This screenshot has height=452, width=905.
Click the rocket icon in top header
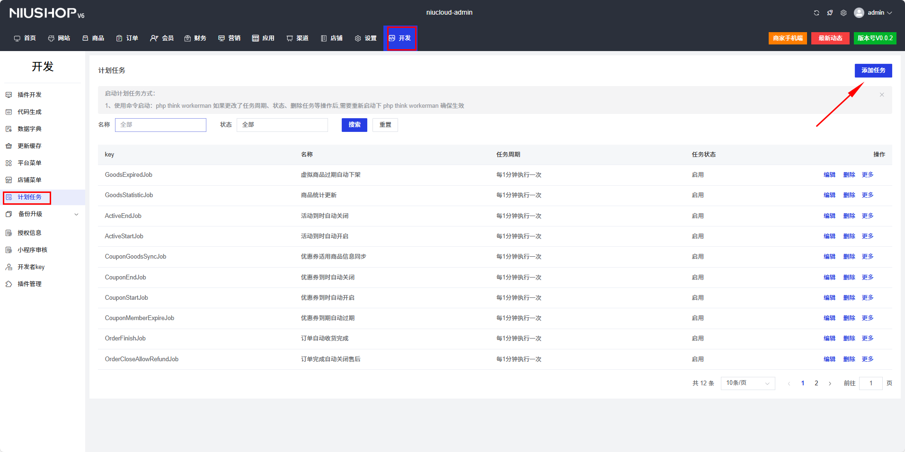(830, 13)
